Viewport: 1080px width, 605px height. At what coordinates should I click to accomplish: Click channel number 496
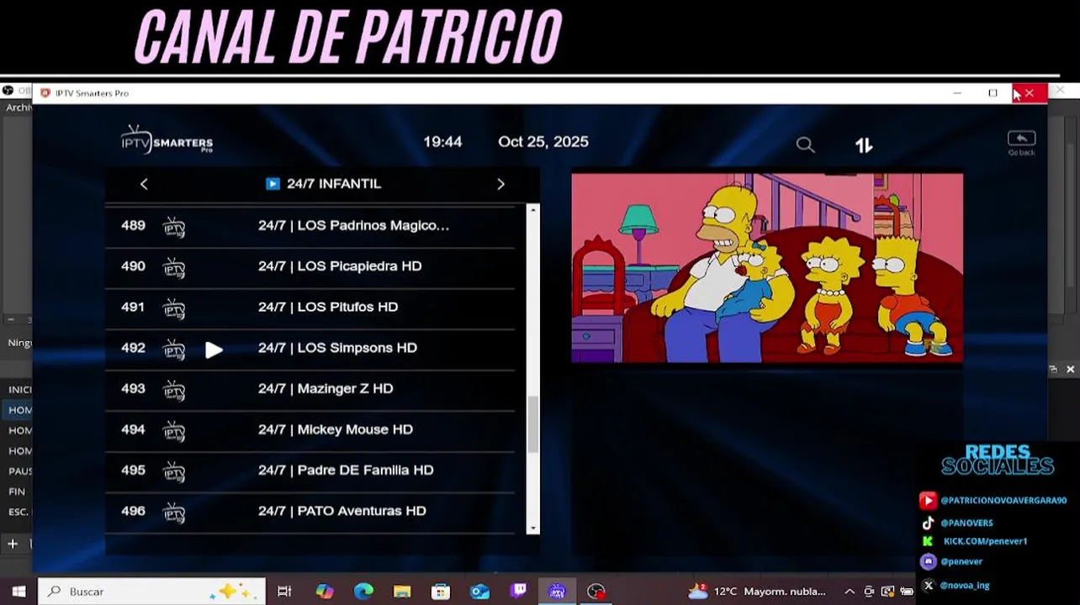point(133,511)
